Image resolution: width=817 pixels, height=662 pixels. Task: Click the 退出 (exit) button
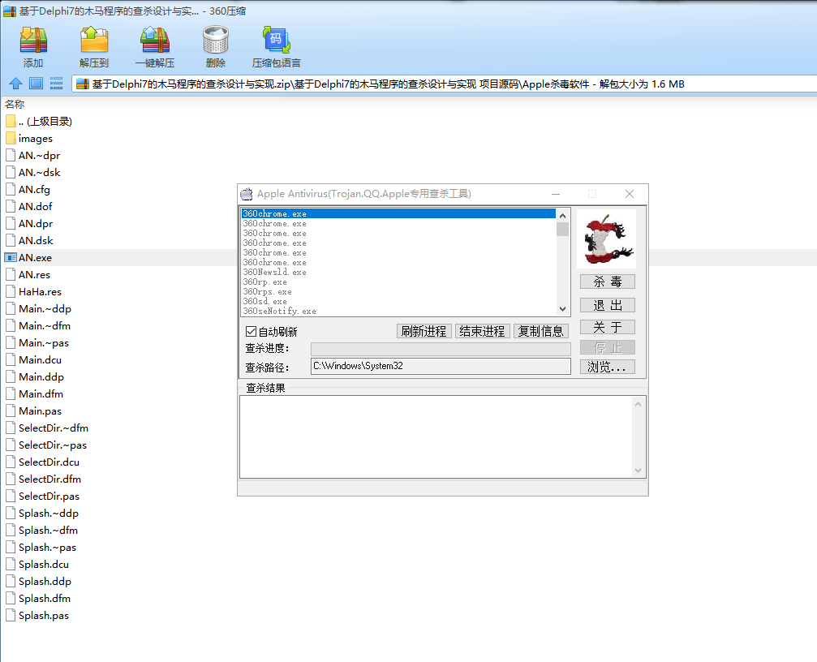[608, 305]
